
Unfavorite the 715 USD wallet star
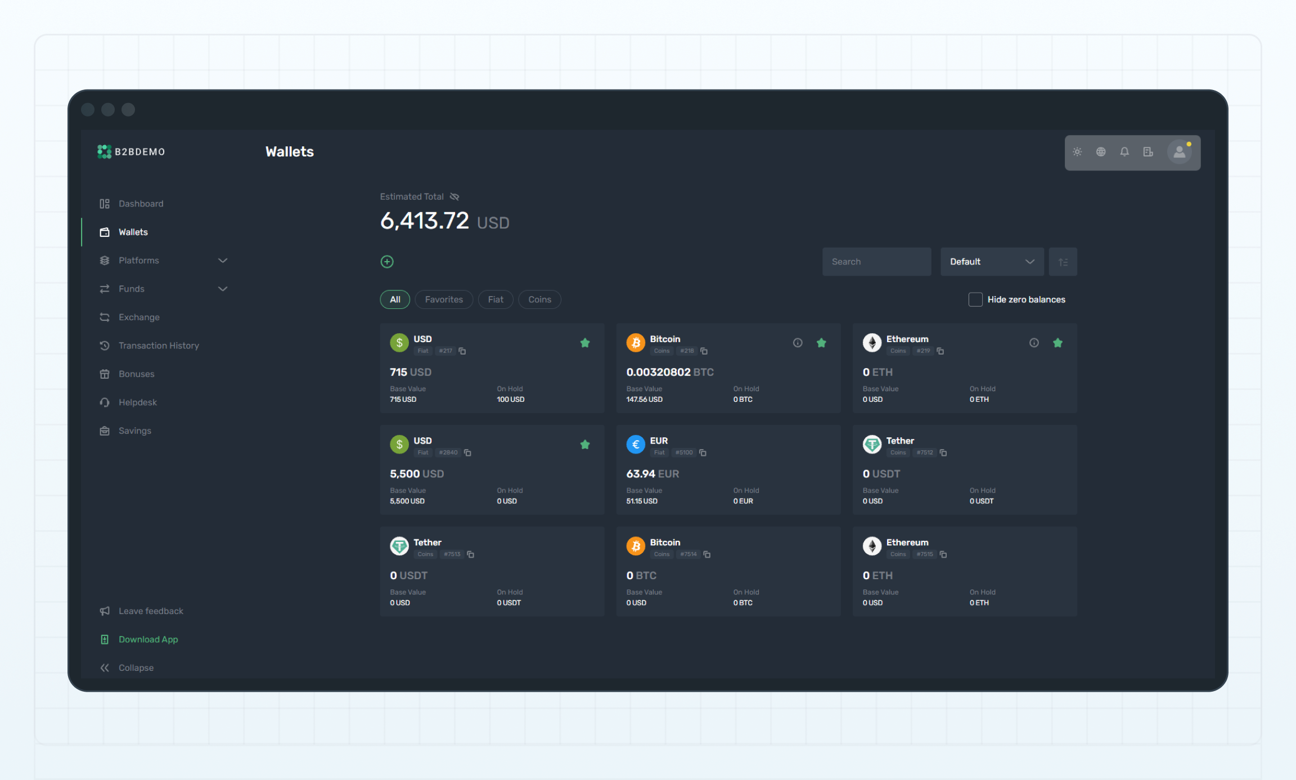point(585,343)
